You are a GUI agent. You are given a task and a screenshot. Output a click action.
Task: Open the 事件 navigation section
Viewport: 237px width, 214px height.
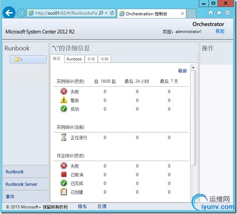click(26, 197)
